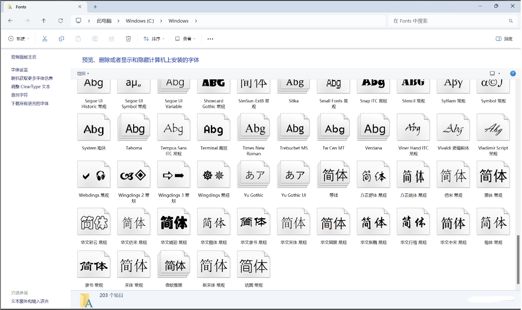Select the Vivaldi font icon
Image resolution: width=522 pixels, height=310 pixels.
coord(454,127)
